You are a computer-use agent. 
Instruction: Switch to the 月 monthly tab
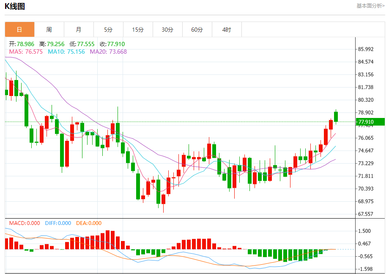tap(79, 30)
